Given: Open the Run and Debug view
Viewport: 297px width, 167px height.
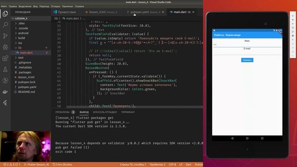Looking at the screenshot, I should pos(5,47).
